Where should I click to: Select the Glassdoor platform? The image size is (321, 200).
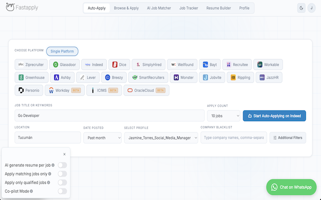65,64
